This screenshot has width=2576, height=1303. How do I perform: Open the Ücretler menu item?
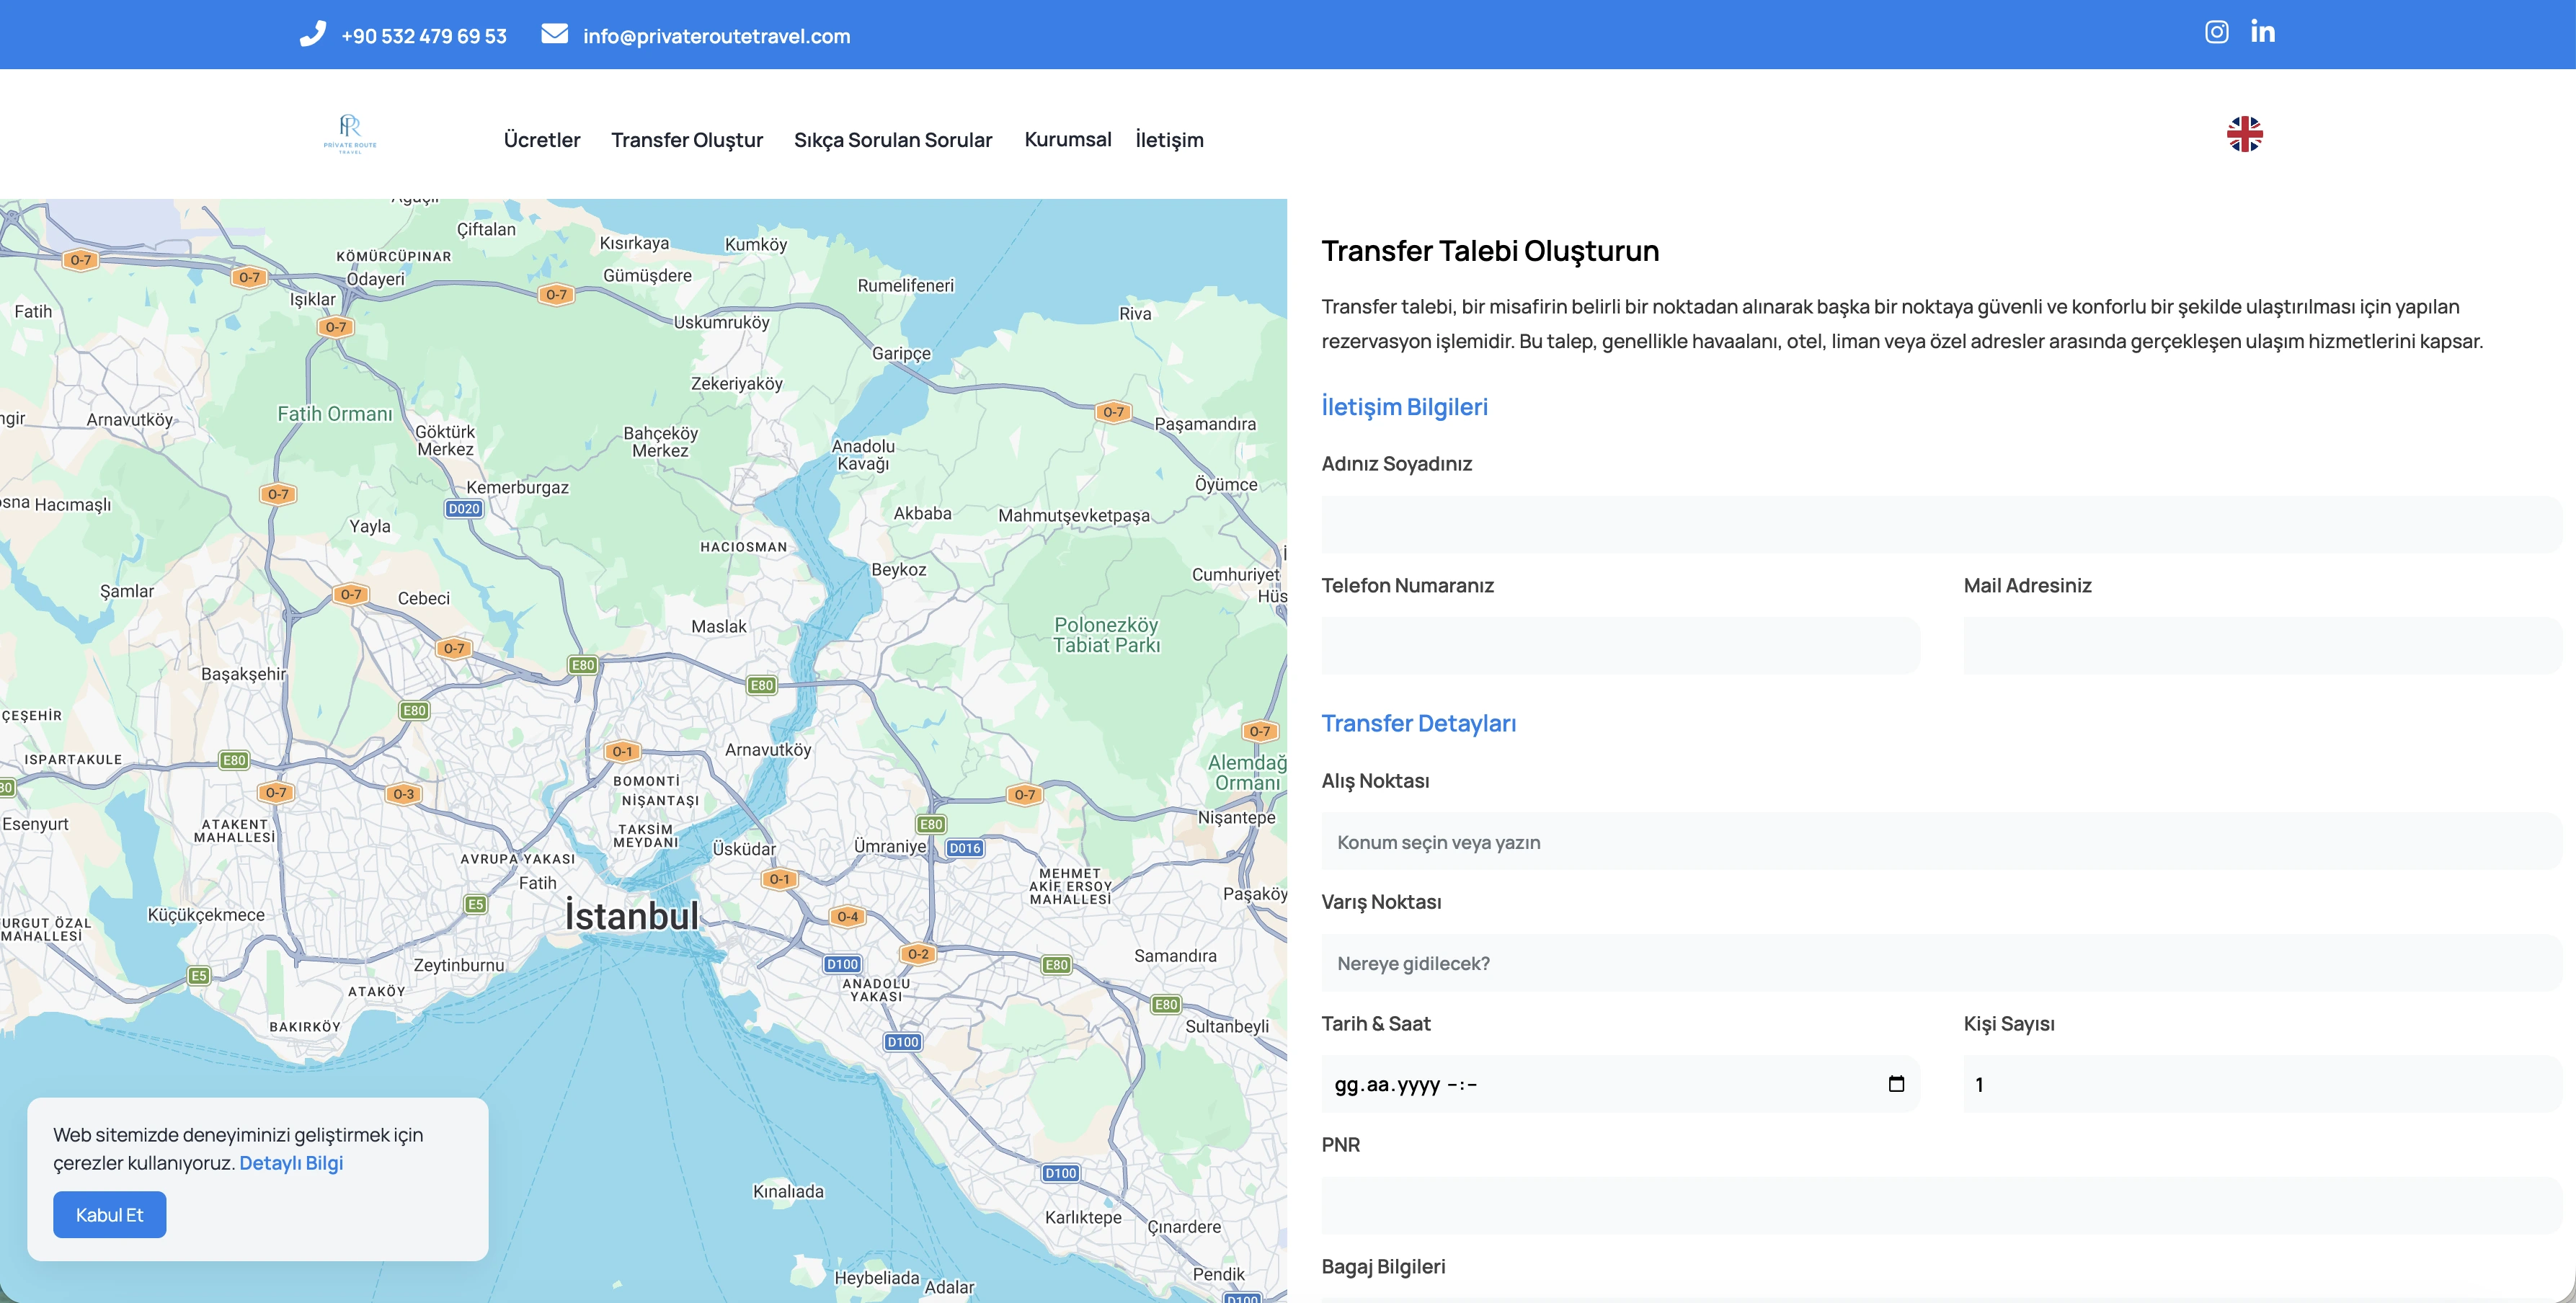(x=541, y=140)
